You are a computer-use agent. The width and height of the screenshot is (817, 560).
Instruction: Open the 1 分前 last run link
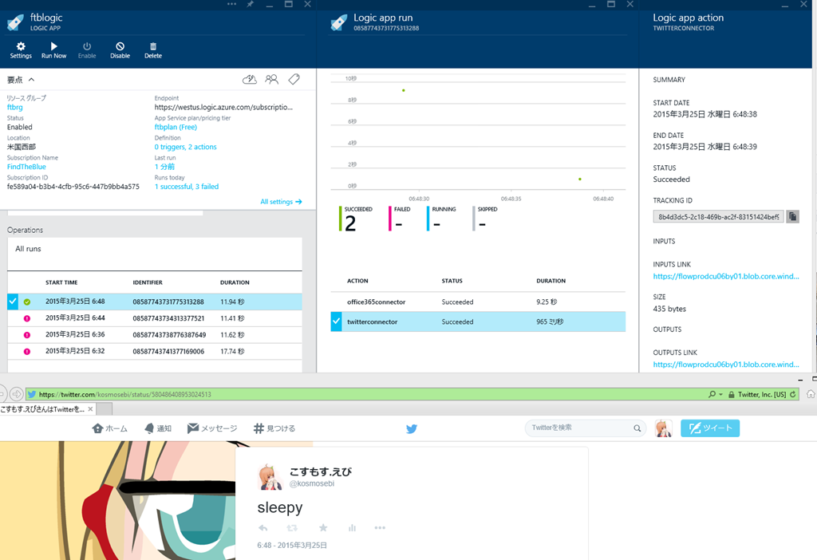(x=164, y=167)
